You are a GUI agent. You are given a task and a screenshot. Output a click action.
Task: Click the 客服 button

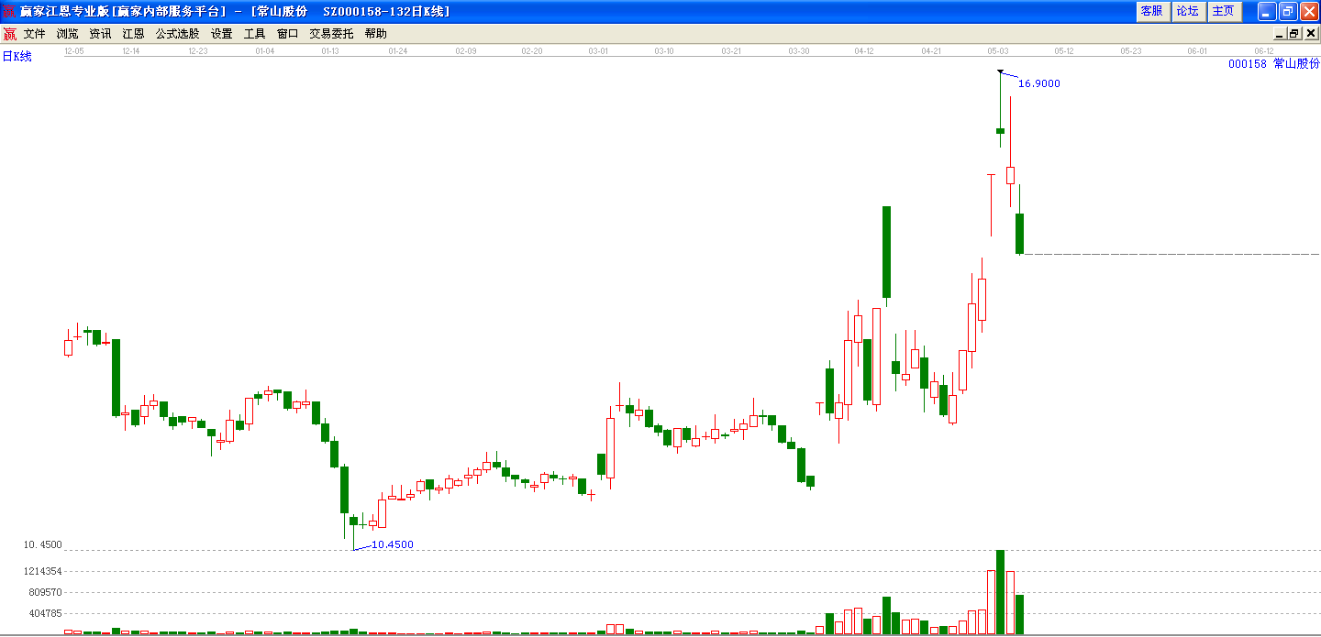coord(1151,11)
